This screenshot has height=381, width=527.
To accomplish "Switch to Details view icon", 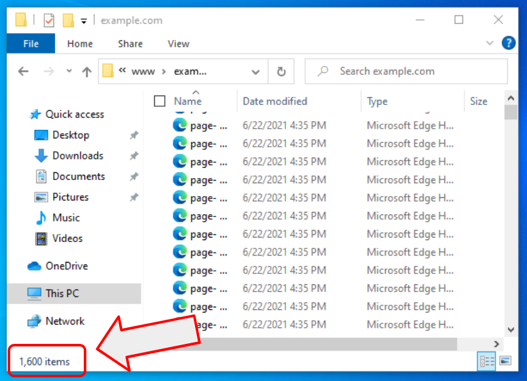I will point(486,362).
